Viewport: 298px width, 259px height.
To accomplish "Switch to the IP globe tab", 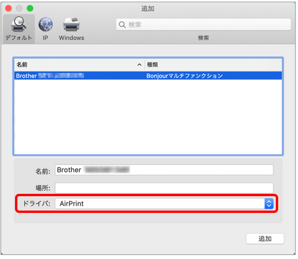I will (46, 29).
